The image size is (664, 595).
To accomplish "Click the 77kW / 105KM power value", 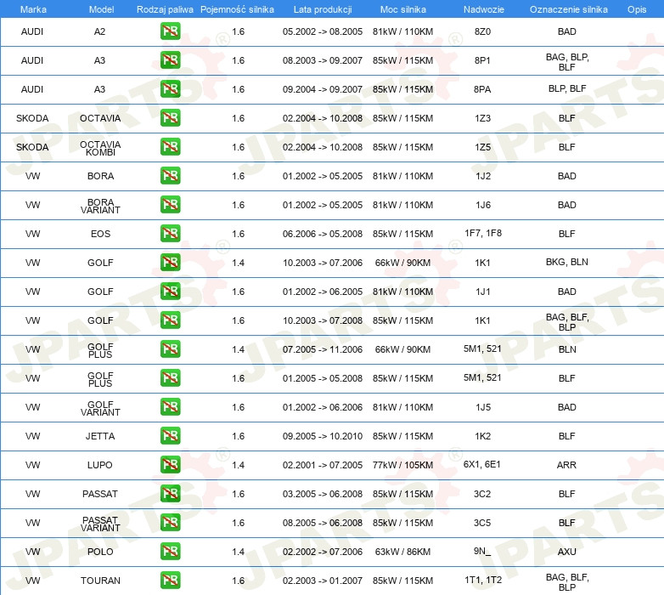I will (x=402, y=465).
